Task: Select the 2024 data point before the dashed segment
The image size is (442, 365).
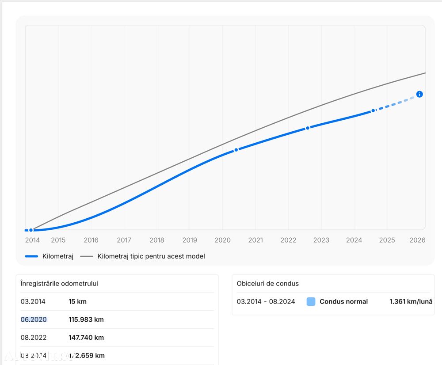Action: click(x=373, y=110)
